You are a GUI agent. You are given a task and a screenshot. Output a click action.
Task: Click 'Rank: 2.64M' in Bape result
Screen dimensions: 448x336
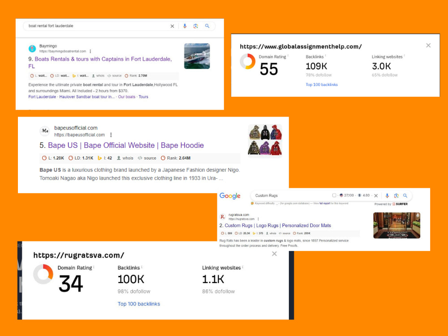point(176,158)
